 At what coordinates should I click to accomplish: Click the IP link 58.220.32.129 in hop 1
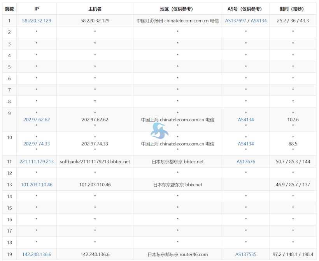(x=37, y=21)
